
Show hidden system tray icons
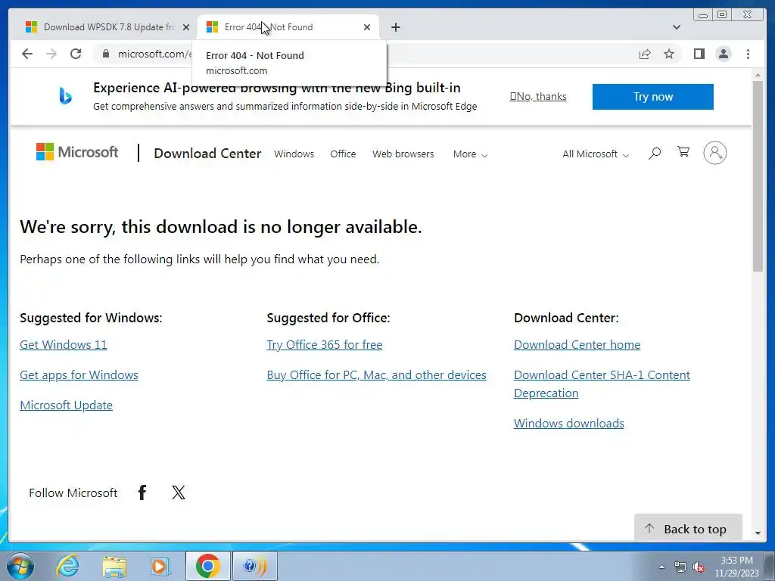tap(661, 567)
